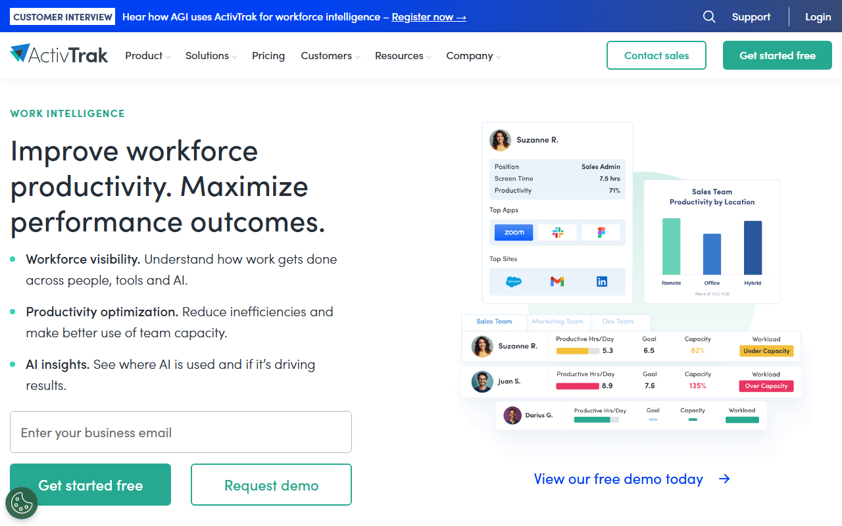Open the Resources dropdown
Screen dimensions: 842x526
[403, 56]
